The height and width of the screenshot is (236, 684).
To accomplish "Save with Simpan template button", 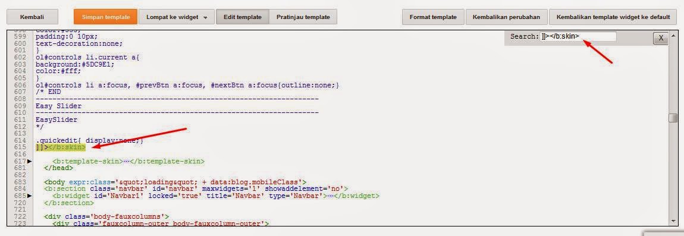I will tap(105, 17).
